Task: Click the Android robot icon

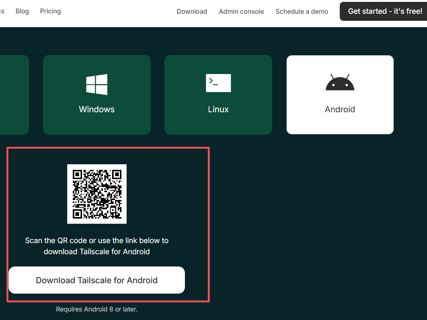Action: [x=340, y=82]
